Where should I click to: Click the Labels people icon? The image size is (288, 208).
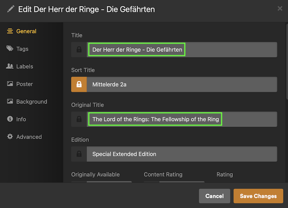pyautogui.click(x=10, y=66)
